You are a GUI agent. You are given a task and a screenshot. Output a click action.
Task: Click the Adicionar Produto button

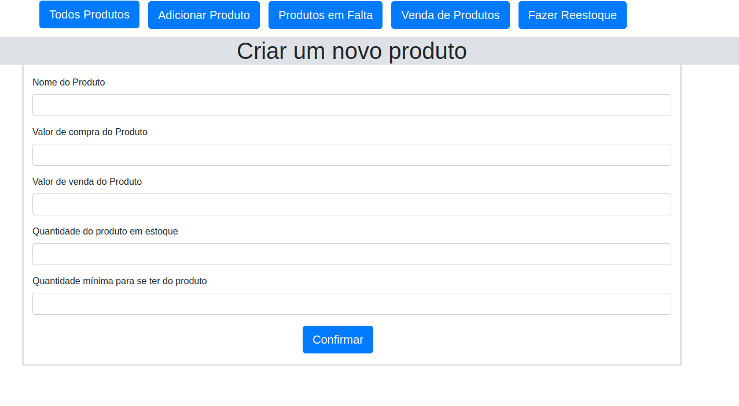point(204,15)
